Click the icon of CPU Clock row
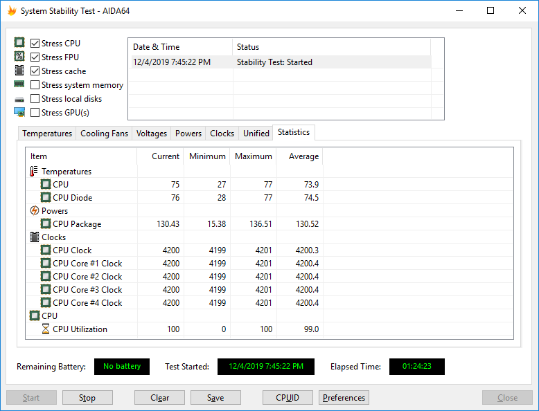Viewport: 539px width, 411px height. (45, 250)
